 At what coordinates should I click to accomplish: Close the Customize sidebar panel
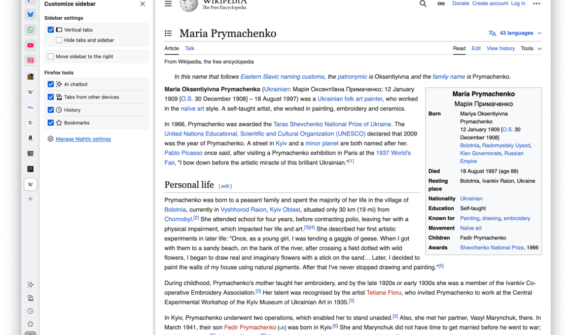[x=143, y=4]
